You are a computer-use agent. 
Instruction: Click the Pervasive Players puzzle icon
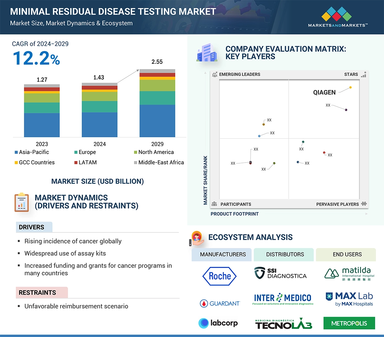364,204
